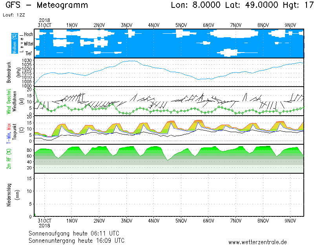Click the 5NOV marker above the cloud panel
Screen dimensions: 314x245
click(181, 25)
